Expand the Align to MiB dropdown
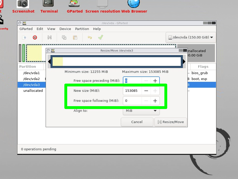The image size is (238, 179). tap(141, 111)
